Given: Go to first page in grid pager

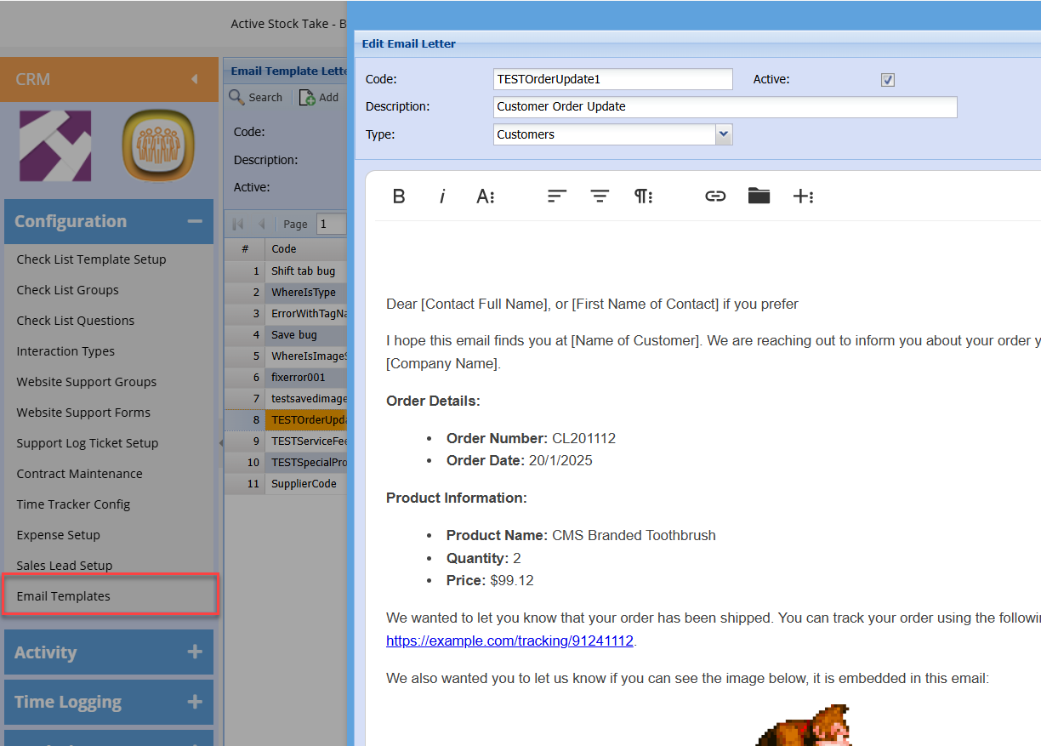Looking at the screenshot, I should [238, 224].
